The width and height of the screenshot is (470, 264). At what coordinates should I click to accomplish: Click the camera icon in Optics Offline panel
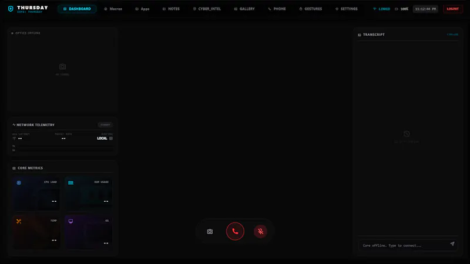[62, 66]
